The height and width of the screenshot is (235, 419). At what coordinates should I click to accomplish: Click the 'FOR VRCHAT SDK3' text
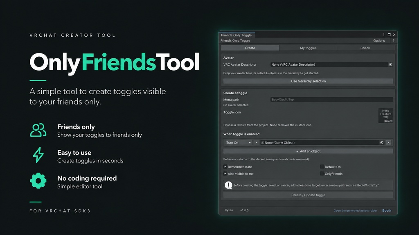[x=60, y=211]
